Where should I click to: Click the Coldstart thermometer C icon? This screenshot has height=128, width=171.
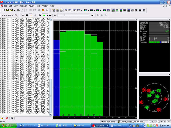[x=106, y=15]
